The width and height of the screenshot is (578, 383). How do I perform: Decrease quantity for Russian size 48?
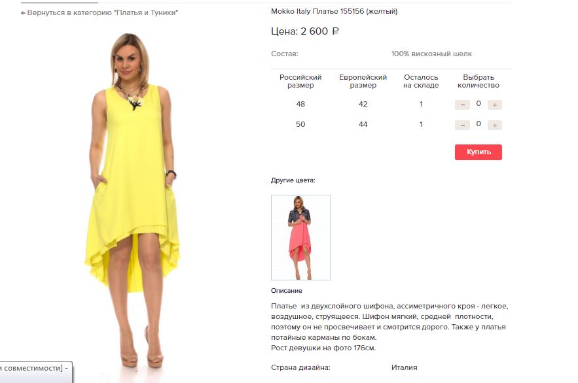tap(462, 105)
